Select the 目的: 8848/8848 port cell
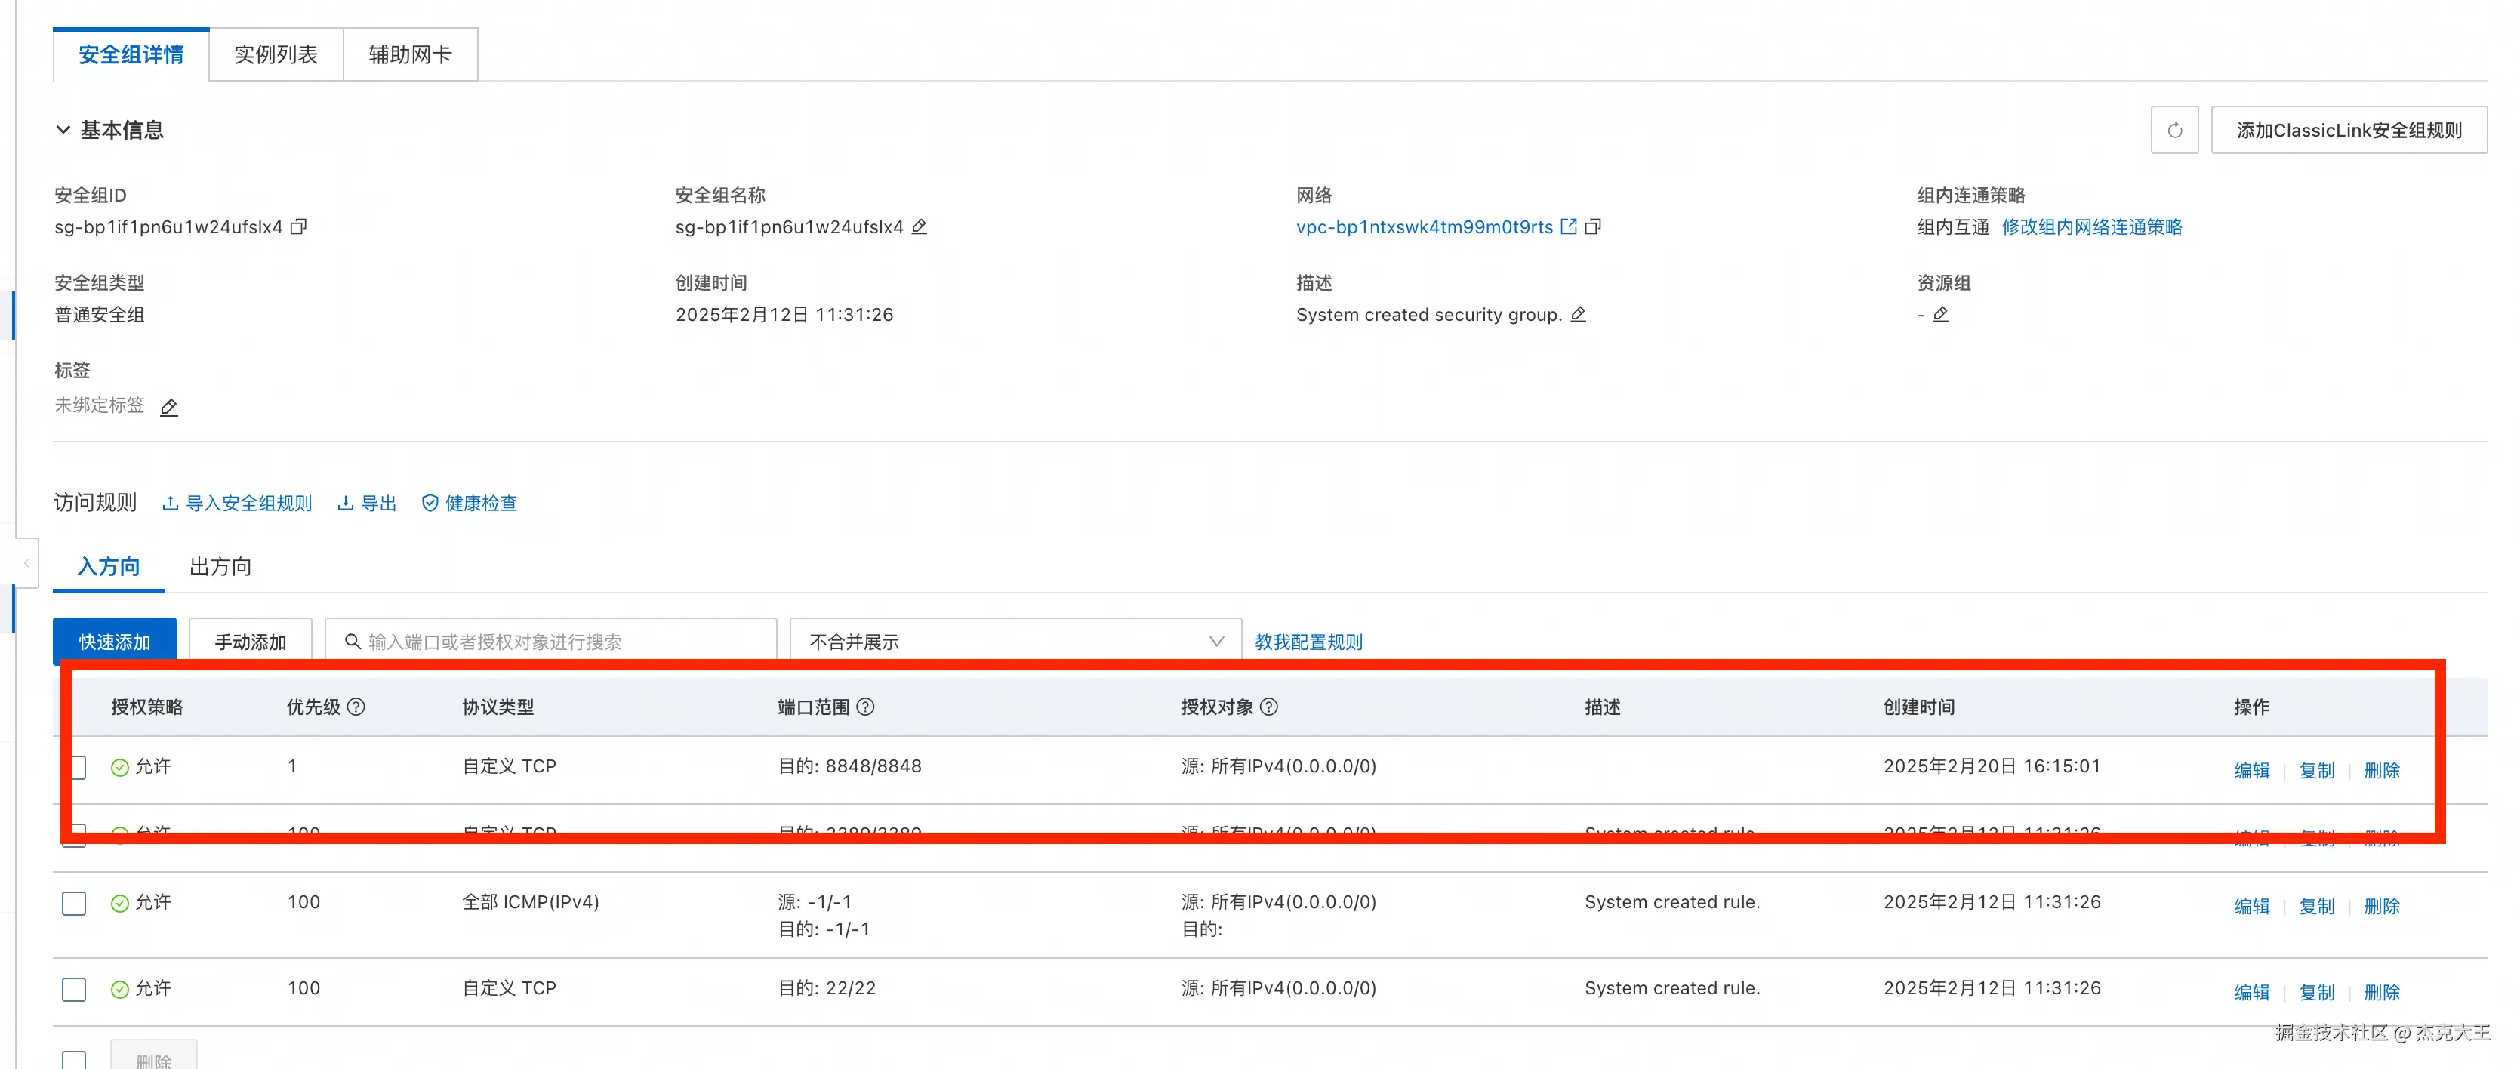 click(x=849, y=766)
